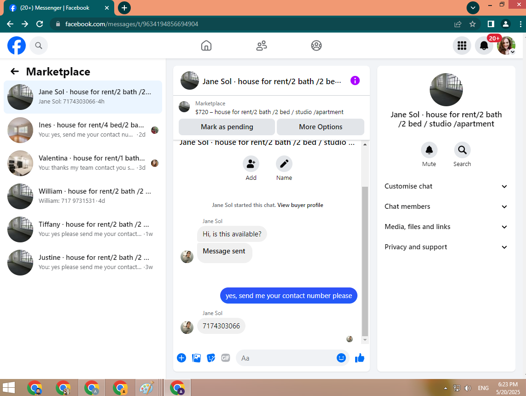Show hidden system tray icons arrow
This screenshot has height=396, width=526.
(445, 388)
